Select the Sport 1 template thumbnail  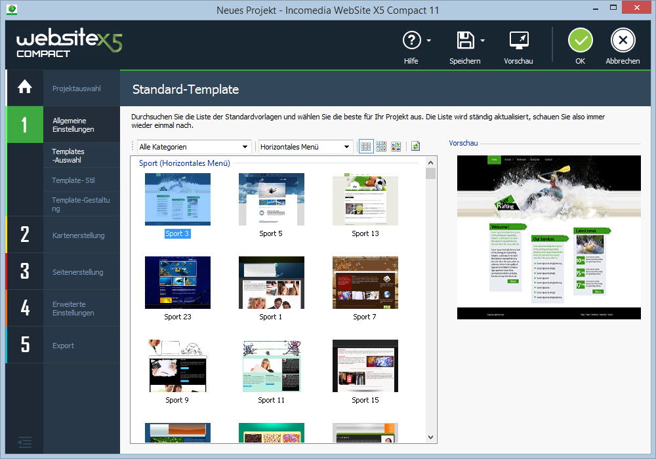(272, 283)
